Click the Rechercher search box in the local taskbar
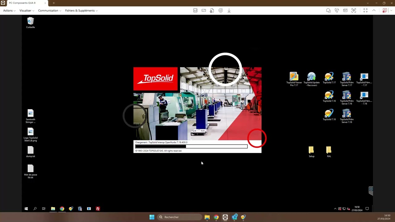Image resolution: width=395 pixels, height=222 pixels. click(179, 217)
